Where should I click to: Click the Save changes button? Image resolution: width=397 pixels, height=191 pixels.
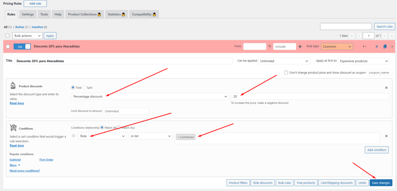click(x=381, y=182)
